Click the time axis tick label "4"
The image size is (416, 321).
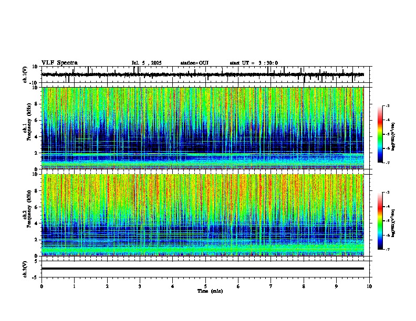click(x=173, y=286)
